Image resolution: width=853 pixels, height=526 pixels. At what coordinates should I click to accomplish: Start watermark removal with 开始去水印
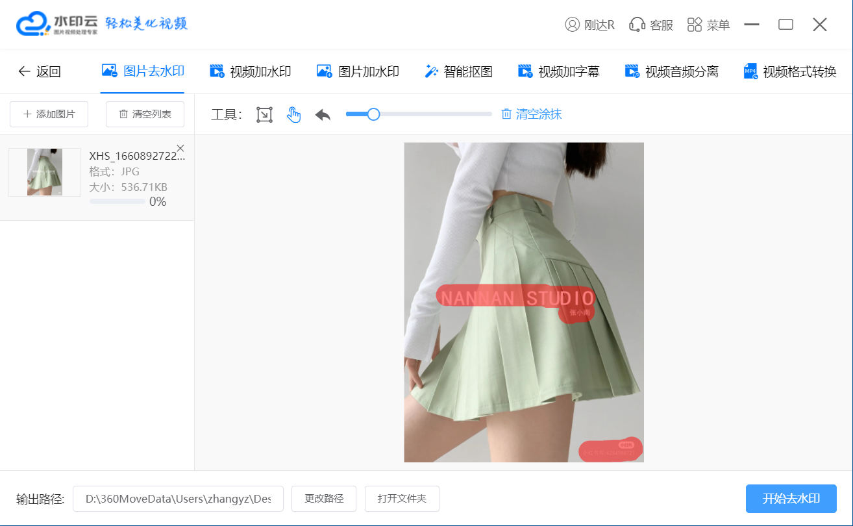(x=791, y=499)
